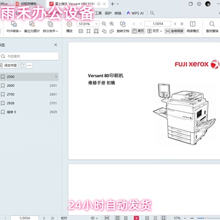Open the 2700 bookmark

coord(29,95)
